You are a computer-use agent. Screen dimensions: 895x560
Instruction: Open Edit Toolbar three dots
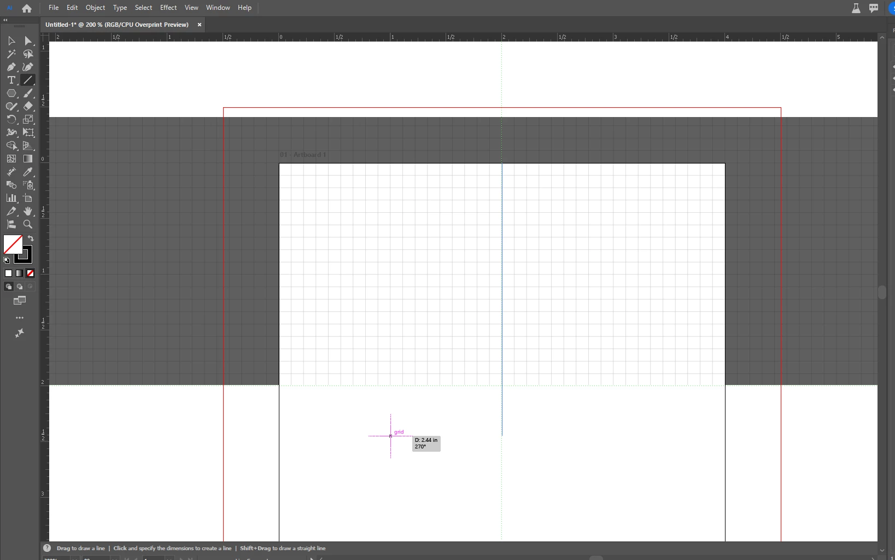[20, 318]
